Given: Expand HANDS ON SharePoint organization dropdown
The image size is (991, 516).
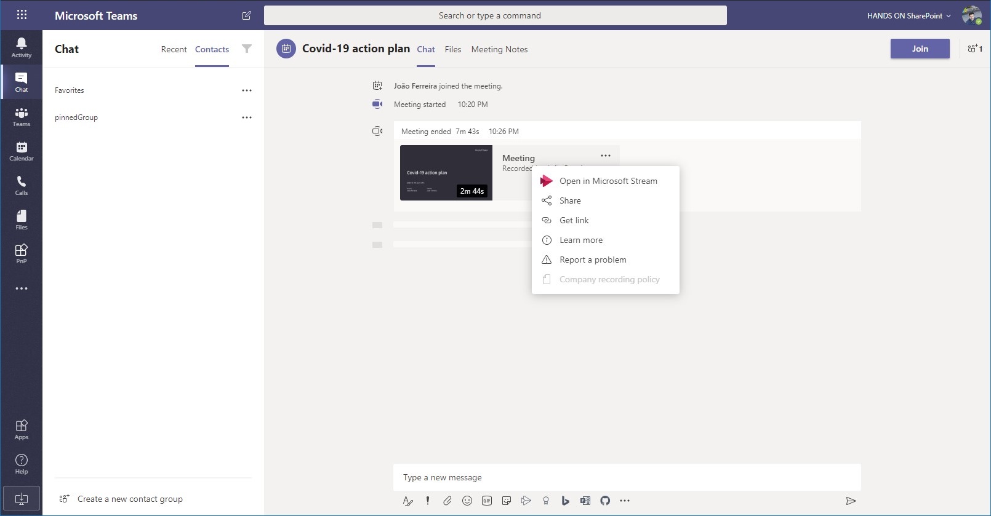Looking at the screenshot, I should (909, 15).
